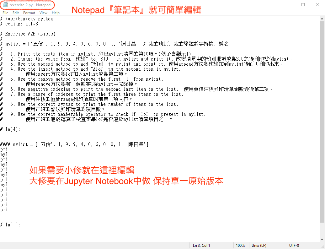The height and width of the screenshot is (249, 325).
Task: Click the resize grip in the bottom-right corner
Action: coord(322,246)
